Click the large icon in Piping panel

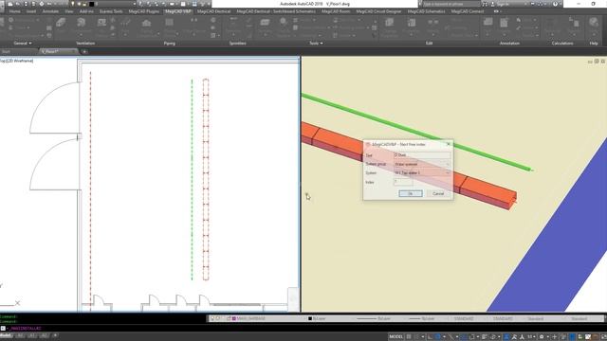tap(146, 24)
